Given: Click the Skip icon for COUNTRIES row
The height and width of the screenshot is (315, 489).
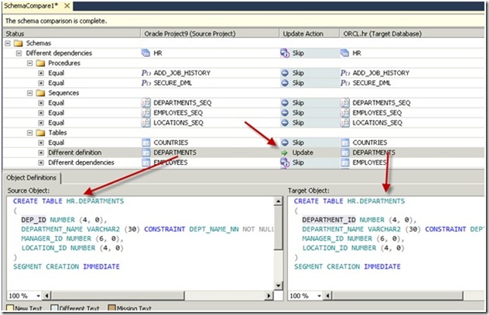Looking at the screenshot, I should [285, 142].
